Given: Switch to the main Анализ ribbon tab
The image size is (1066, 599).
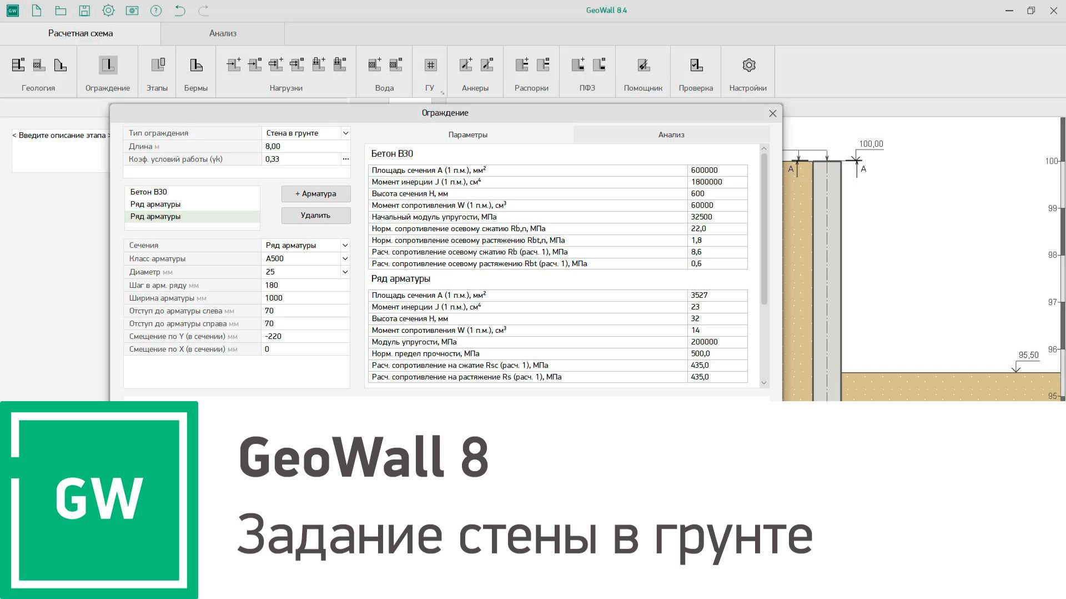Looking at the screenshot, I should click(223, 33).
